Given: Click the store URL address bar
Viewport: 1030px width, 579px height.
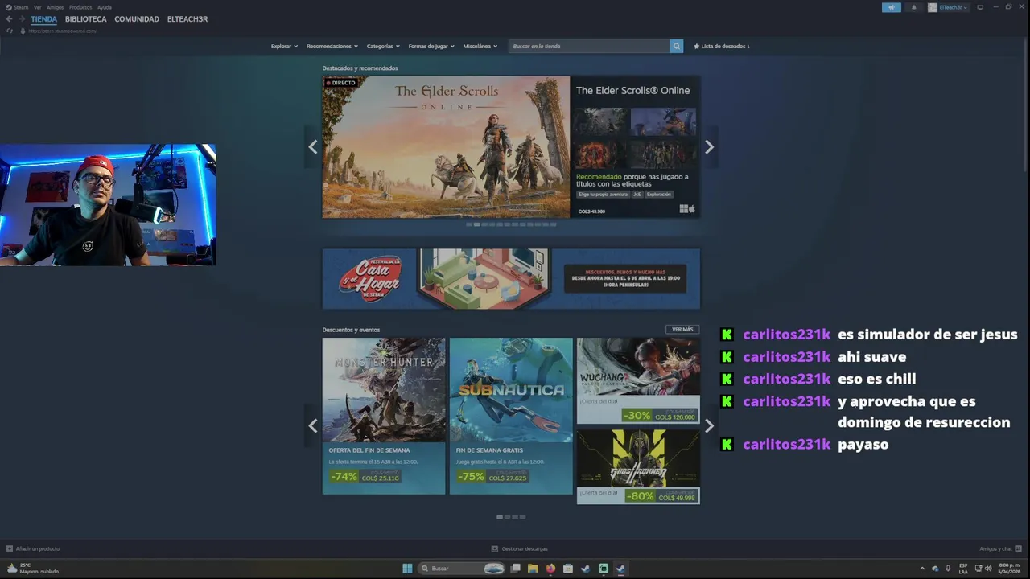Looking at the screenshot, I should (x=64, y=31).
